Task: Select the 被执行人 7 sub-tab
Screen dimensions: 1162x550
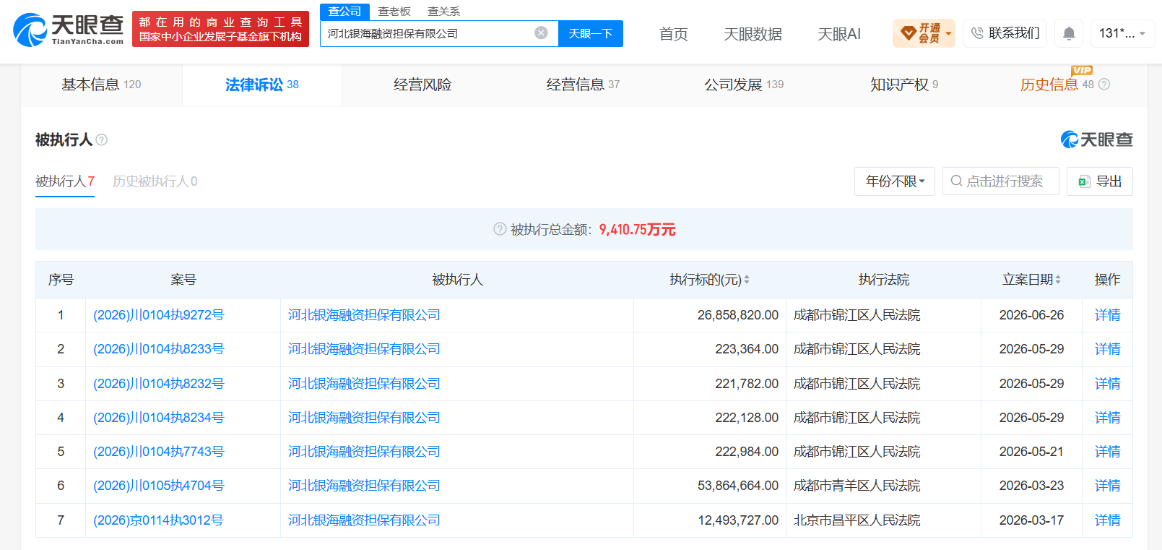Action: click(x=65, y=181)
